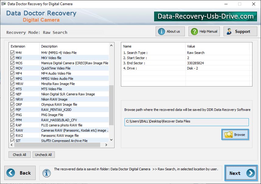The width and height of the screenshot is (261, 184).
Task: Click the horizontal scroll left arrow
Action: pyautogui.click(x=12, y=145)
